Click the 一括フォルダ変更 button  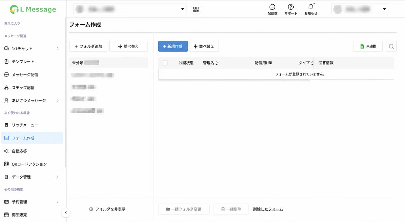(x=184, y=209)
